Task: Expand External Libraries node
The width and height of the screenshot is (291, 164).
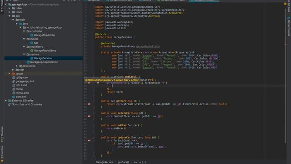Action: click(6, 101)
